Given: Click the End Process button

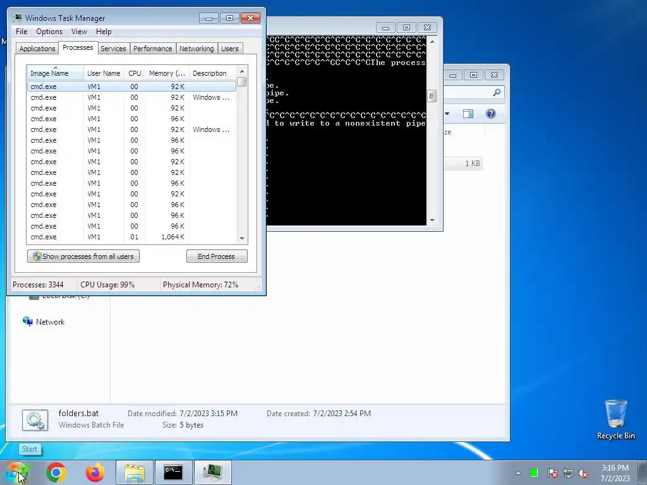Looking at the screenshot, I should pos(217,256).
